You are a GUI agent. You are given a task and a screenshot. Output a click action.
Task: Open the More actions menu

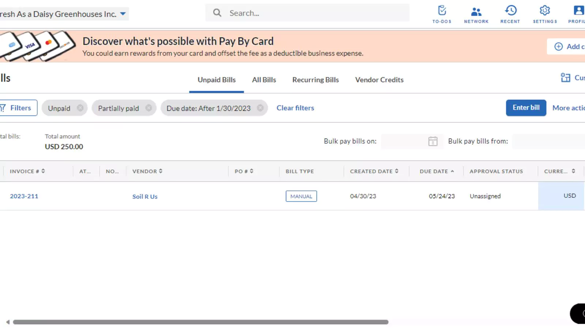coord(569,108)
